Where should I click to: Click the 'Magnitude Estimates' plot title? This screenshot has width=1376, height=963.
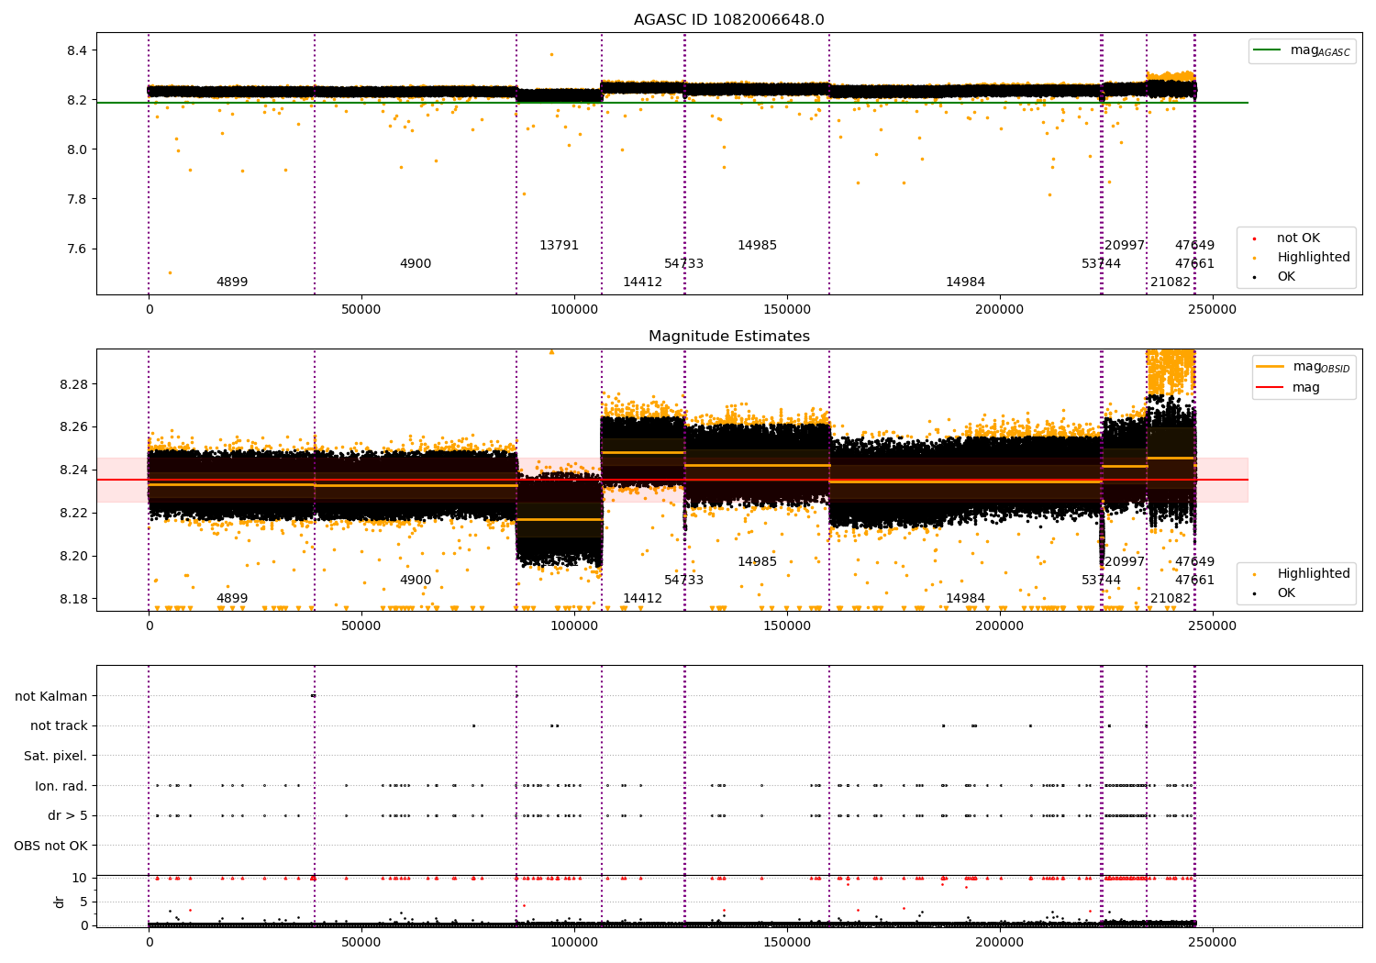coord(728,337)
